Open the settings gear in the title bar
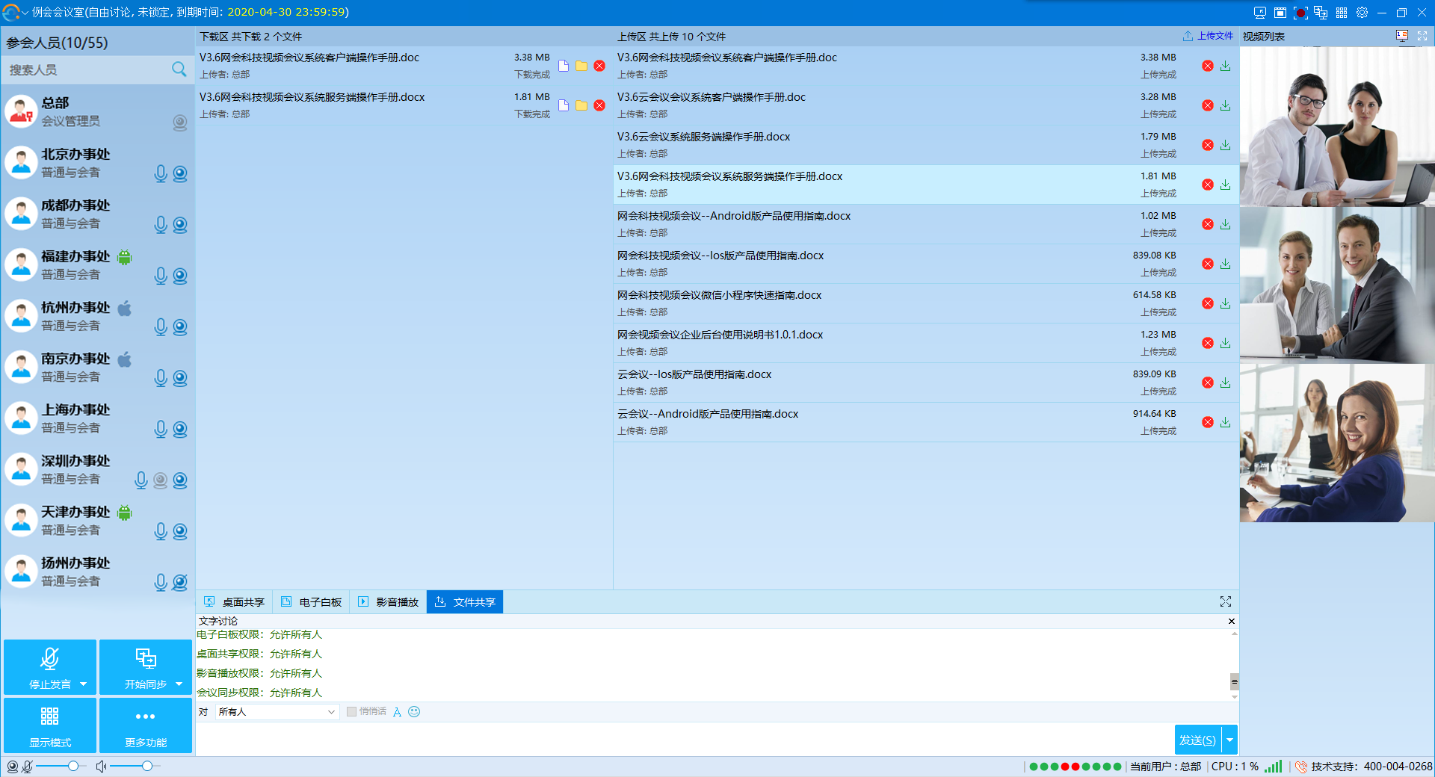The width and height of the screenshot is (1435, 777). click(1362, 13)
